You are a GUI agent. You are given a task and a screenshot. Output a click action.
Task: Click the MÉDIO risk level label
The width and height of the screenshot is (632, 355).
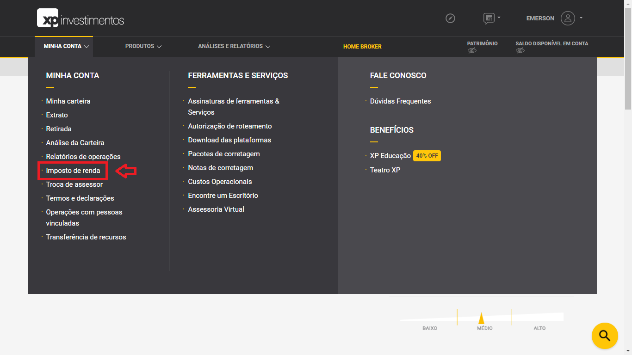[x=485, y=328]
